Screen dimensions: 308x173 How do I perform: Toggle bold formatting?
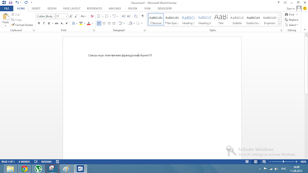pos(38,23)
